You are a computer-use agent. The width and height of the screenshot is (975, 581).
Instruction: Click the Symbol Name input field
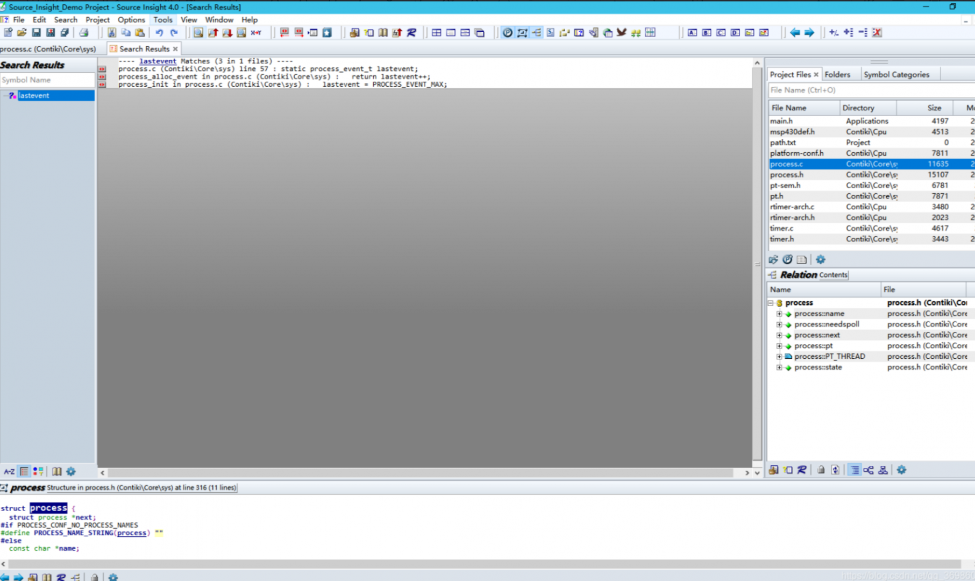tap(47, 80)
